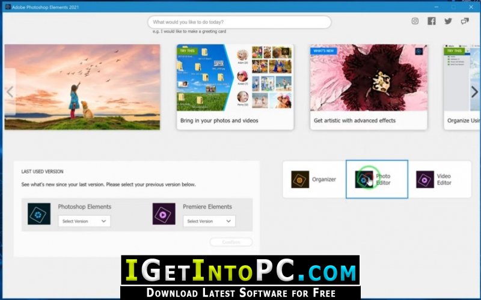Open the Twitter icon link

pyautogui.click(x=448, y=21)
